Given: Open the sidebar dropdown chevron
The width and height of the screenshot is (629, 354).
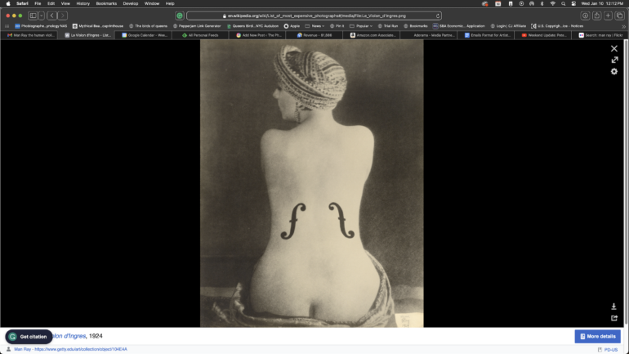Looking at the screenshot, I should (x=41, y=16).
